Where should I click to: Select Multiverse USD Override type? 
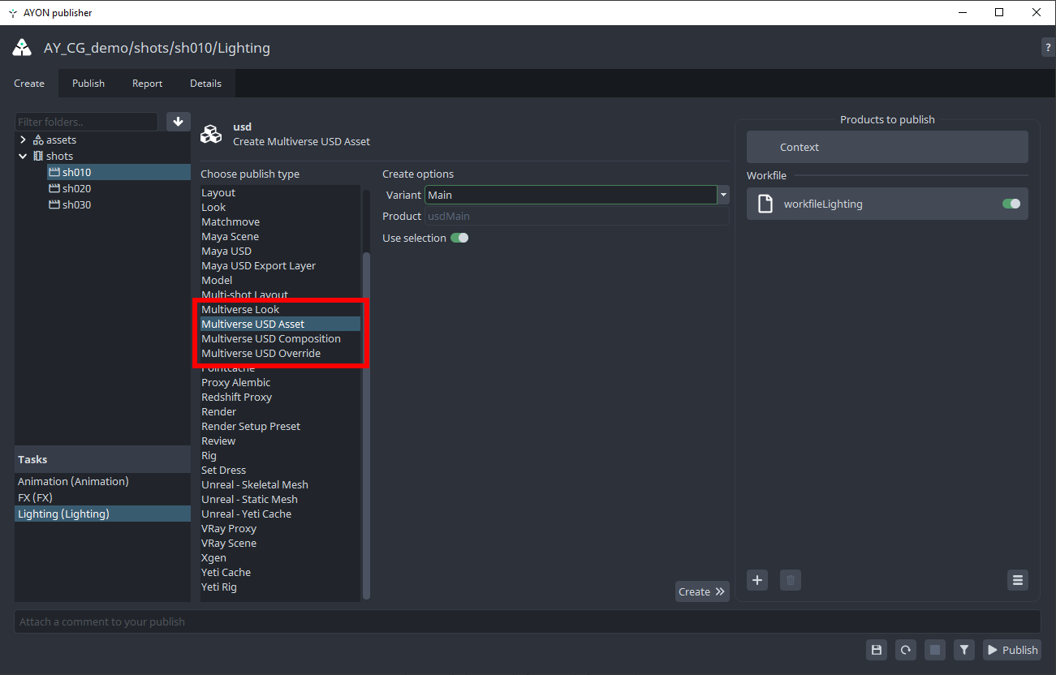click(x=280, y=353)
